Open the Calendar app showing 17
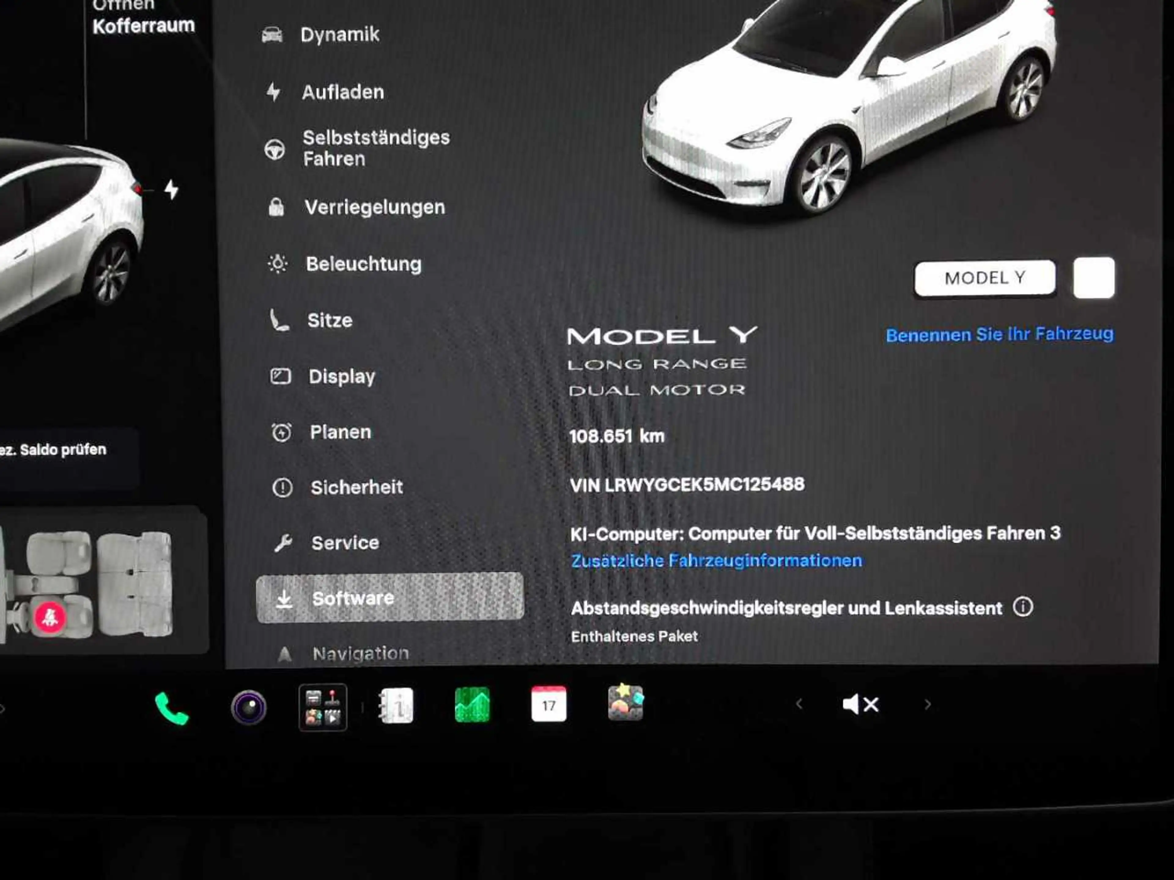The image size is (1174, 880). tap(549, 704)
